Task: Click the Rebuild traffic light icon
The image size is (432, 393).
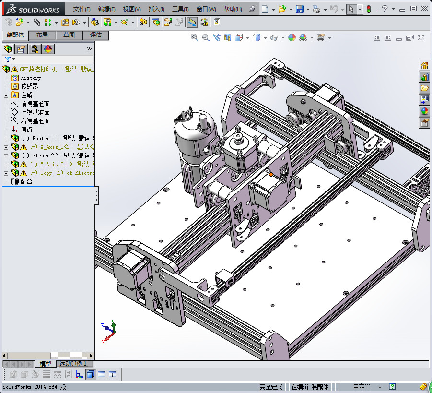Action: [369, 9]
